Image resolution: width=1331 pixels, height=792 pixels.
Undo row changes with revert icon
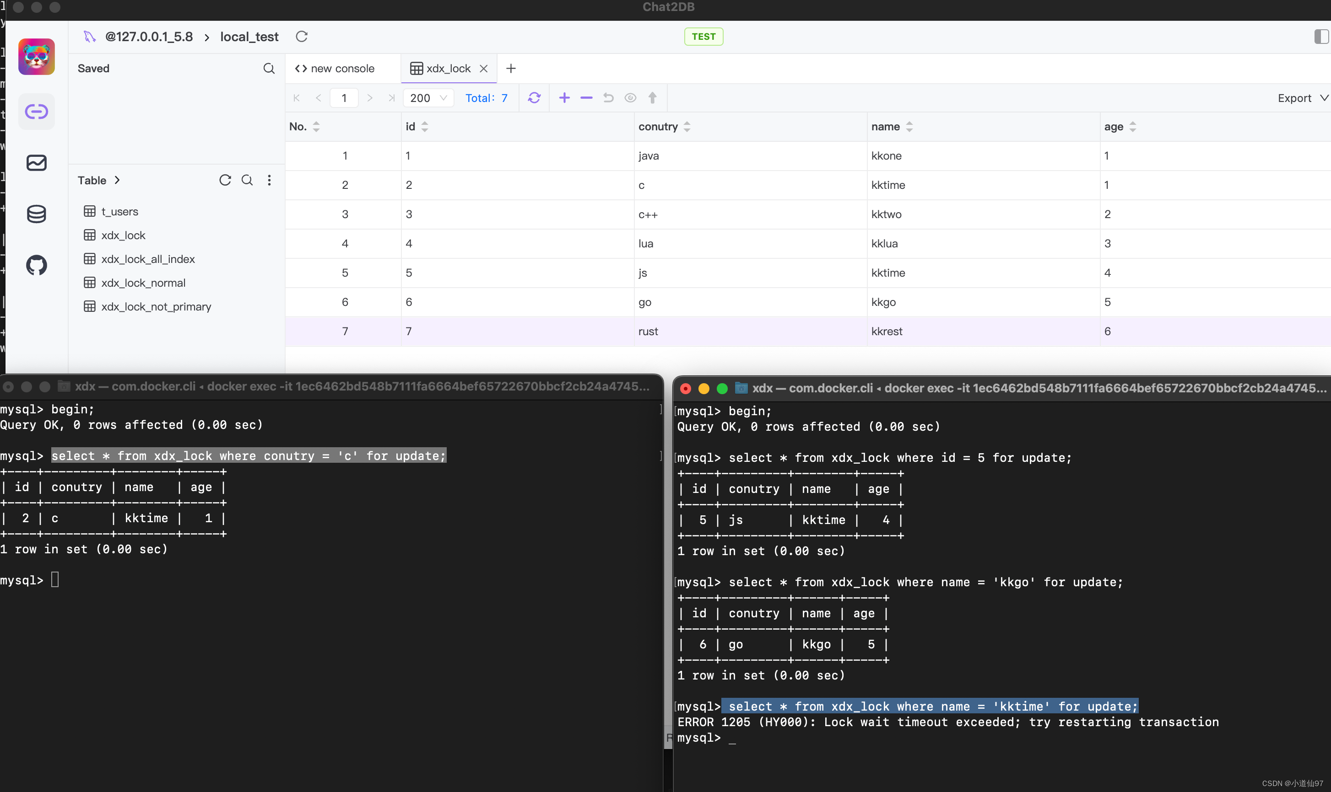(608, 98)
